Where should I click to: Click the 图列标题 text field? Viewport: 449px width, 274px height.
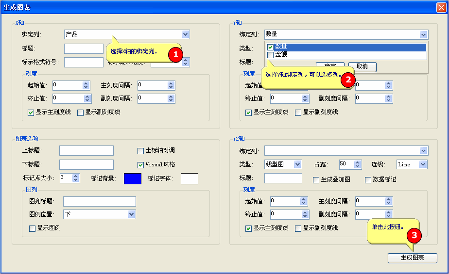[99, 201]
